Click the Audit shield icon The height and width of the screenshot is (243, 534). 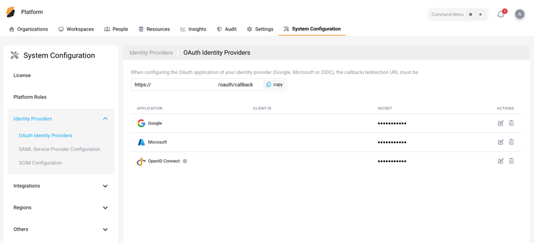pos(219,29)
